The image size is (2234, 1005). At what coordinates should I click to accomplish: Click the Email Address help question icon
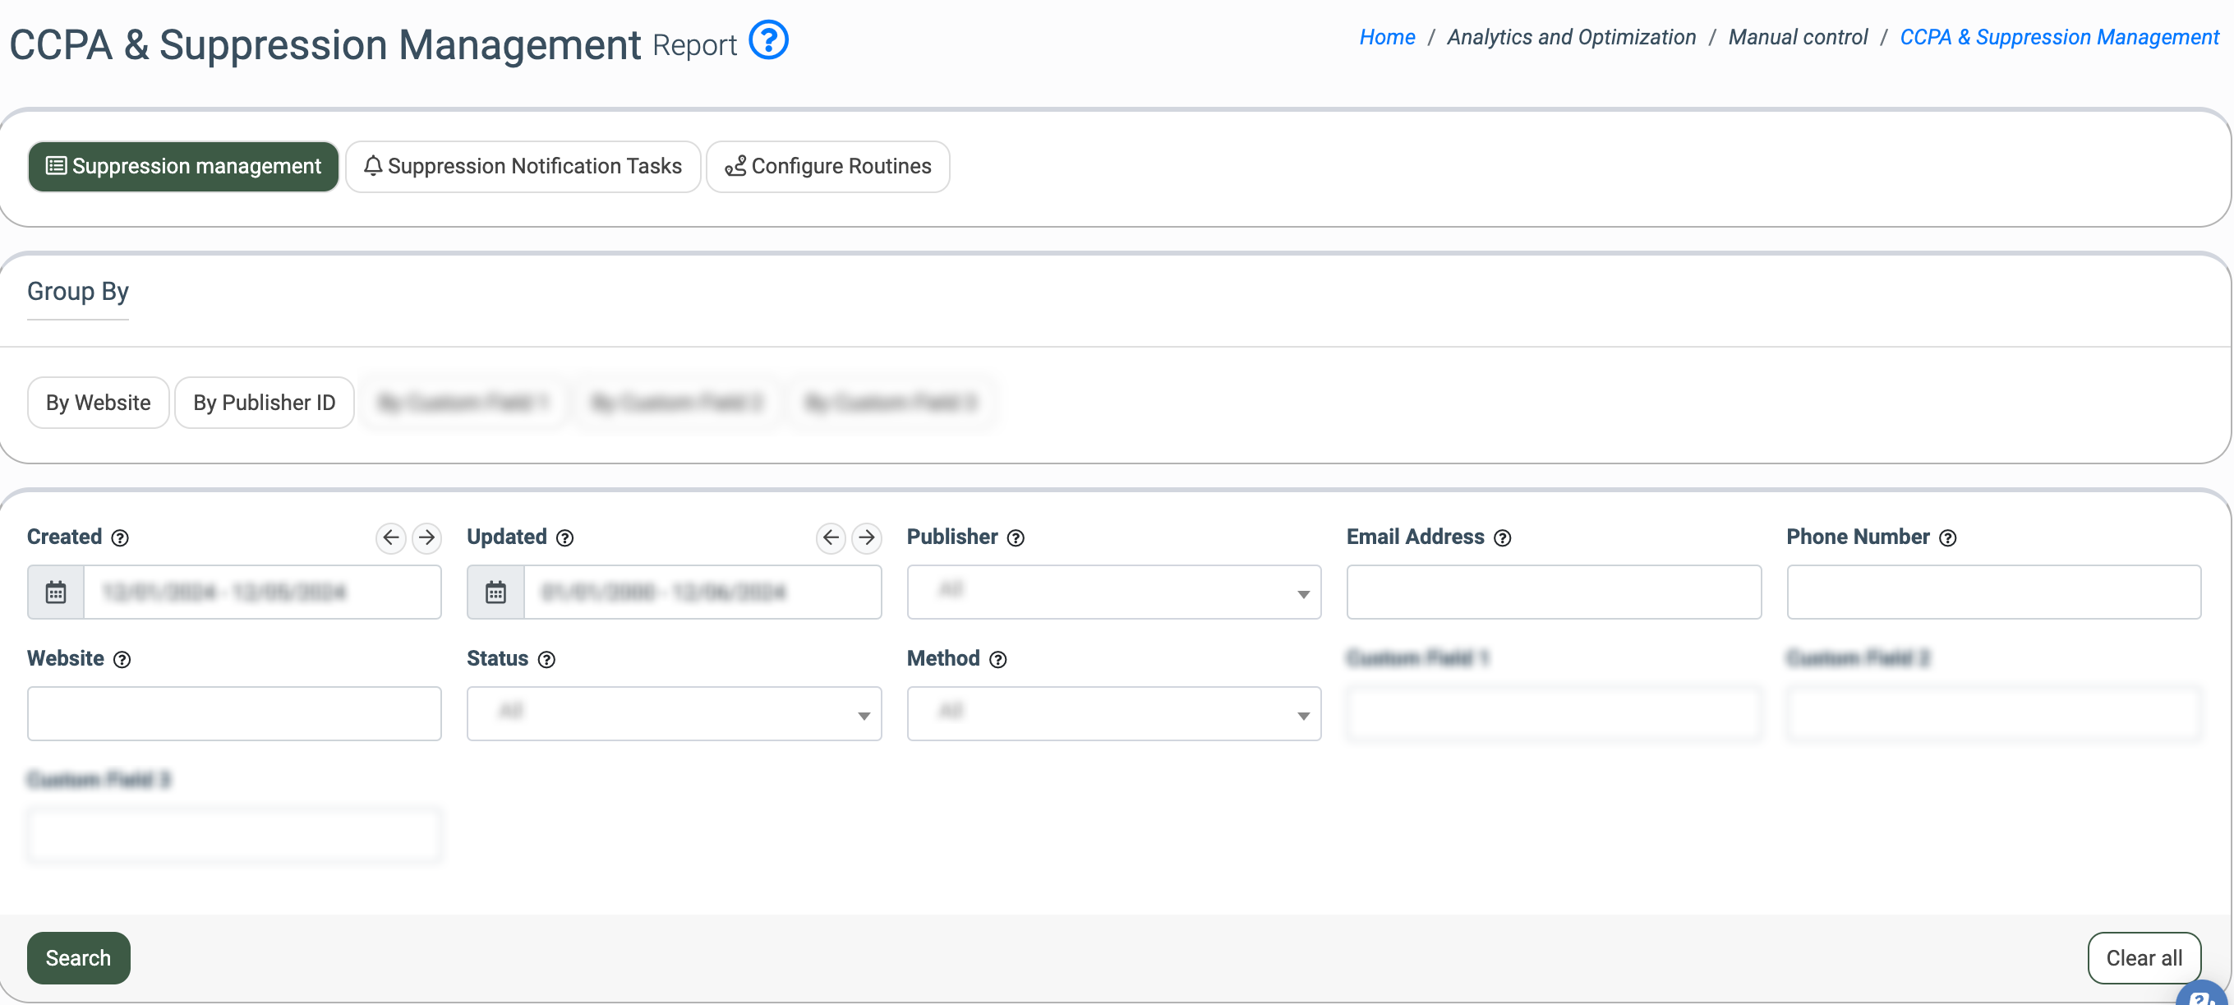[1502, 538]
